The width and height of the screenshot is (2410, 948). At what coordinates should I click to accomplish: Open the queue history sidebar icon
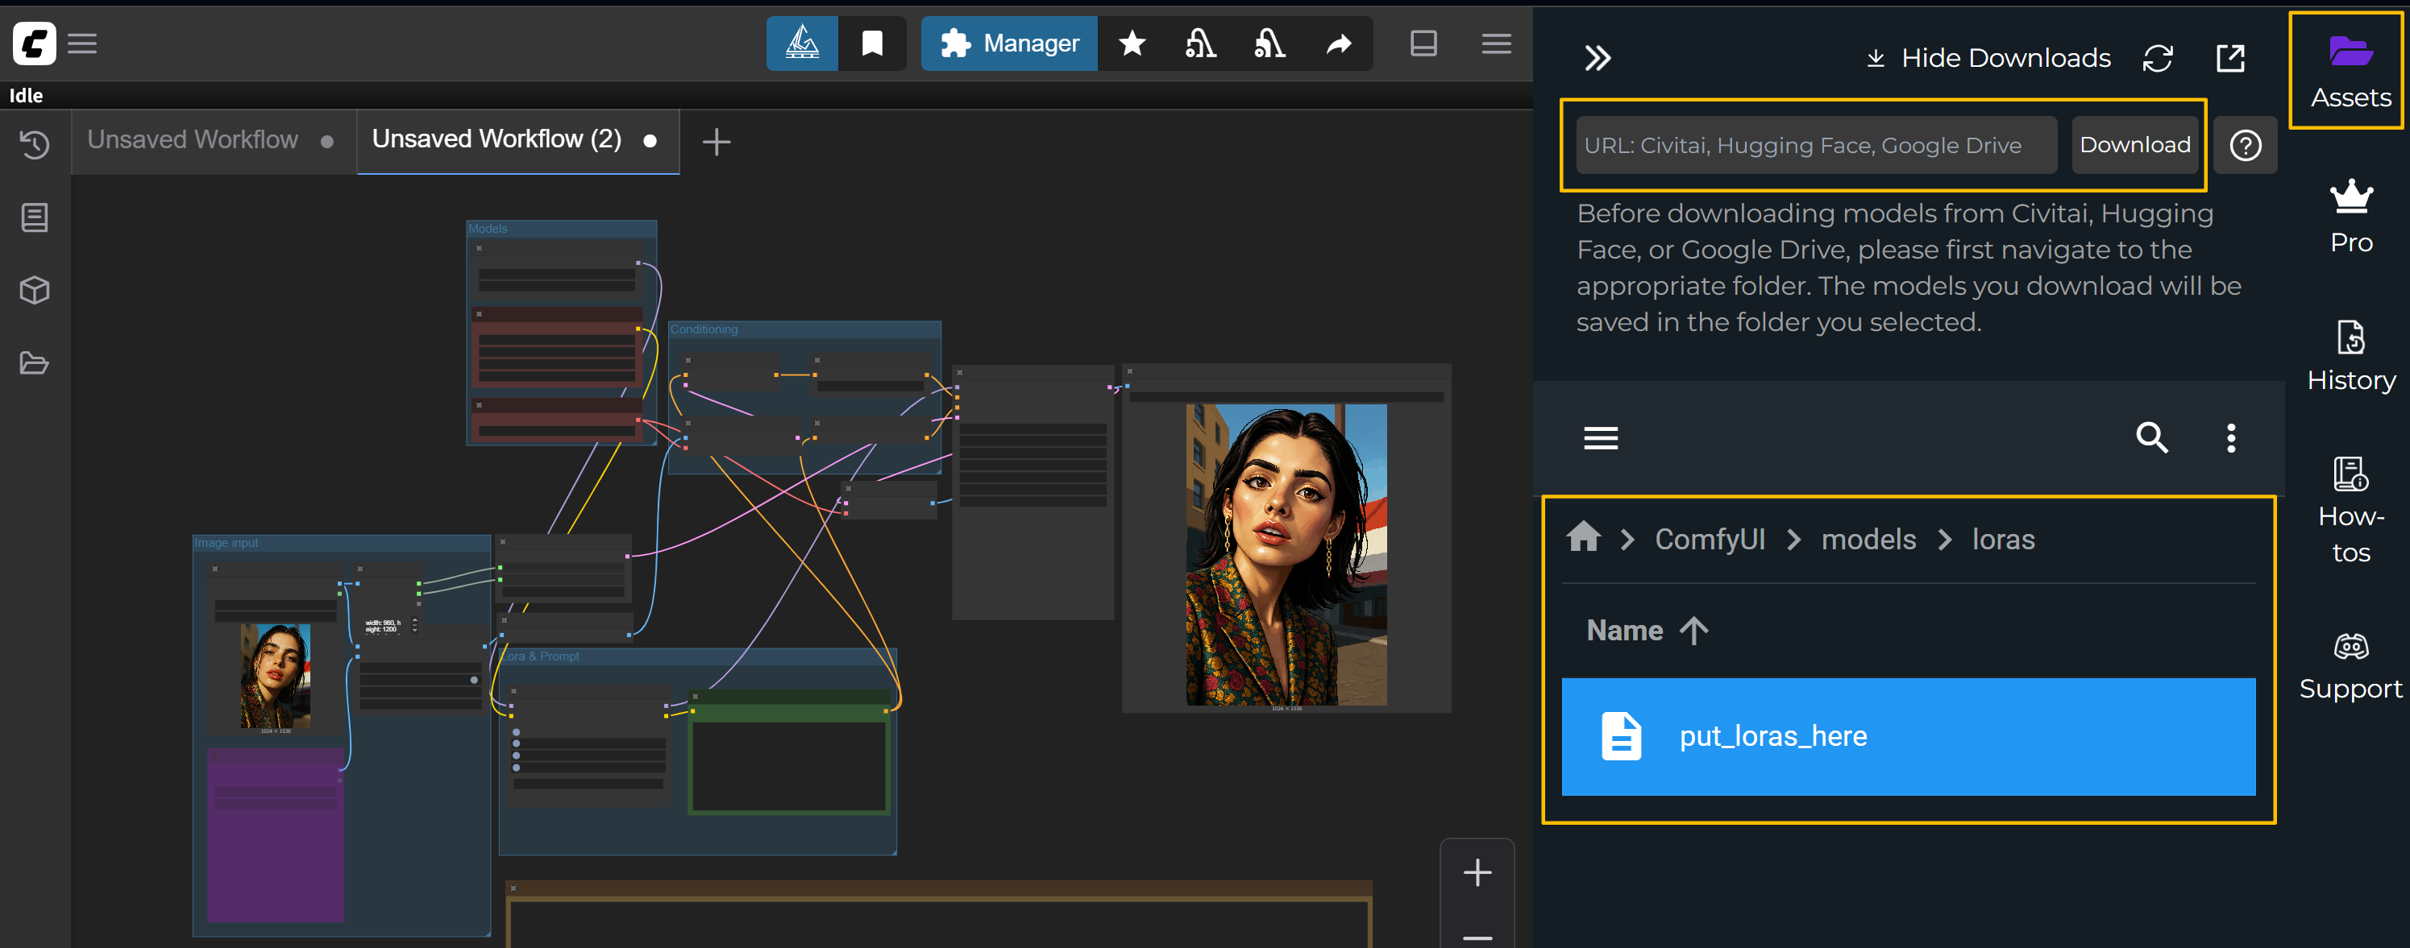[35, 144]
